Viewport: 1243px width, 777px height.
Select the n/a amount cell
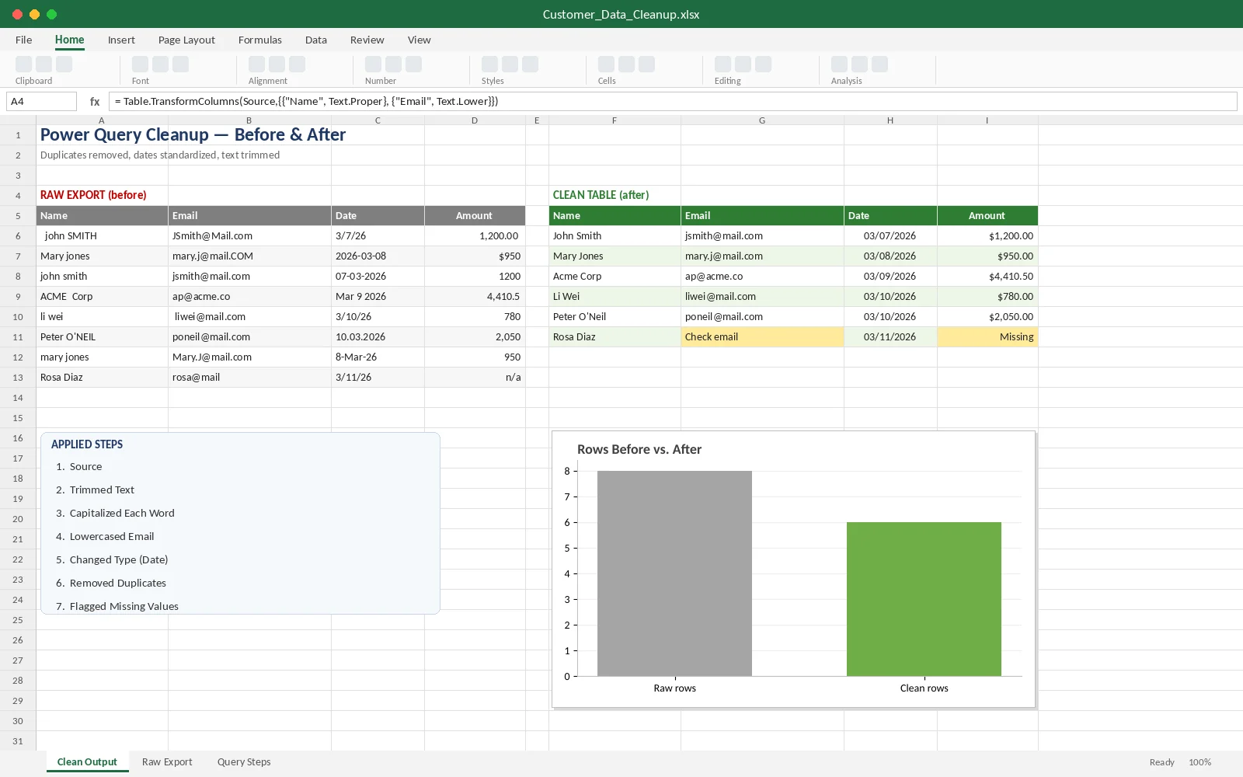pos(475,377)
